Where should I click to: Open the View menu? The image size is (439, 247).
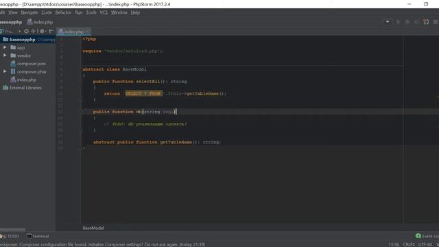click(x=13, y=12)
